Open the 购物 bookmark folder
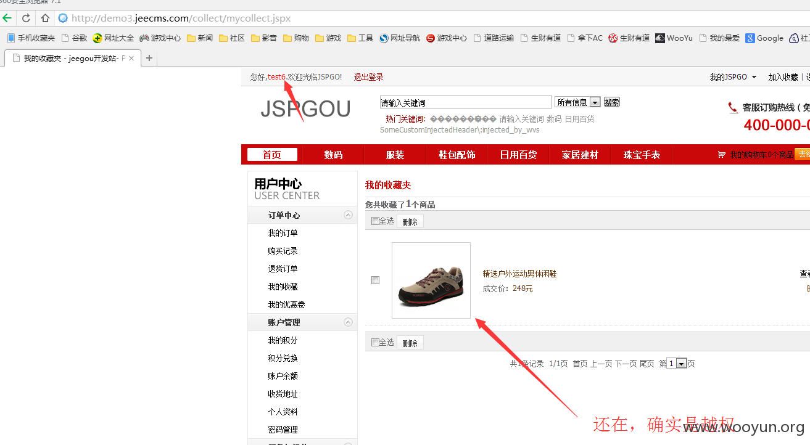The image size is (810, 445). coord(295,38)
